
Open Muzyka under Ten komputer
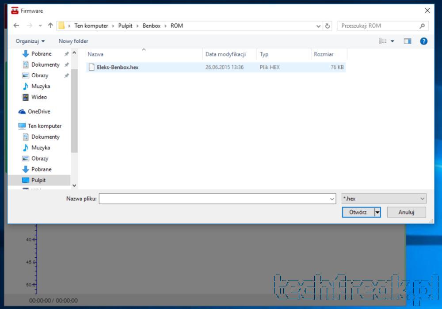click(41, 148)
